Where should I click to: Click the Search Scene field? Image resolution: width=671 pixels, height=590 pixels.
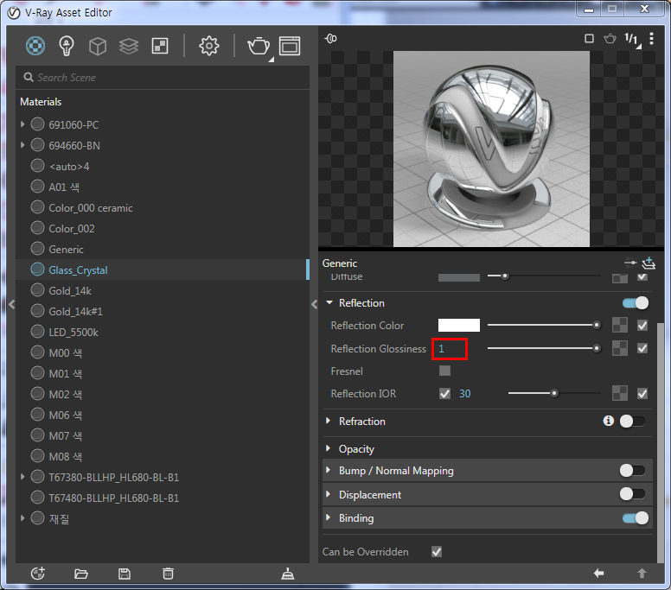(163, 78)
